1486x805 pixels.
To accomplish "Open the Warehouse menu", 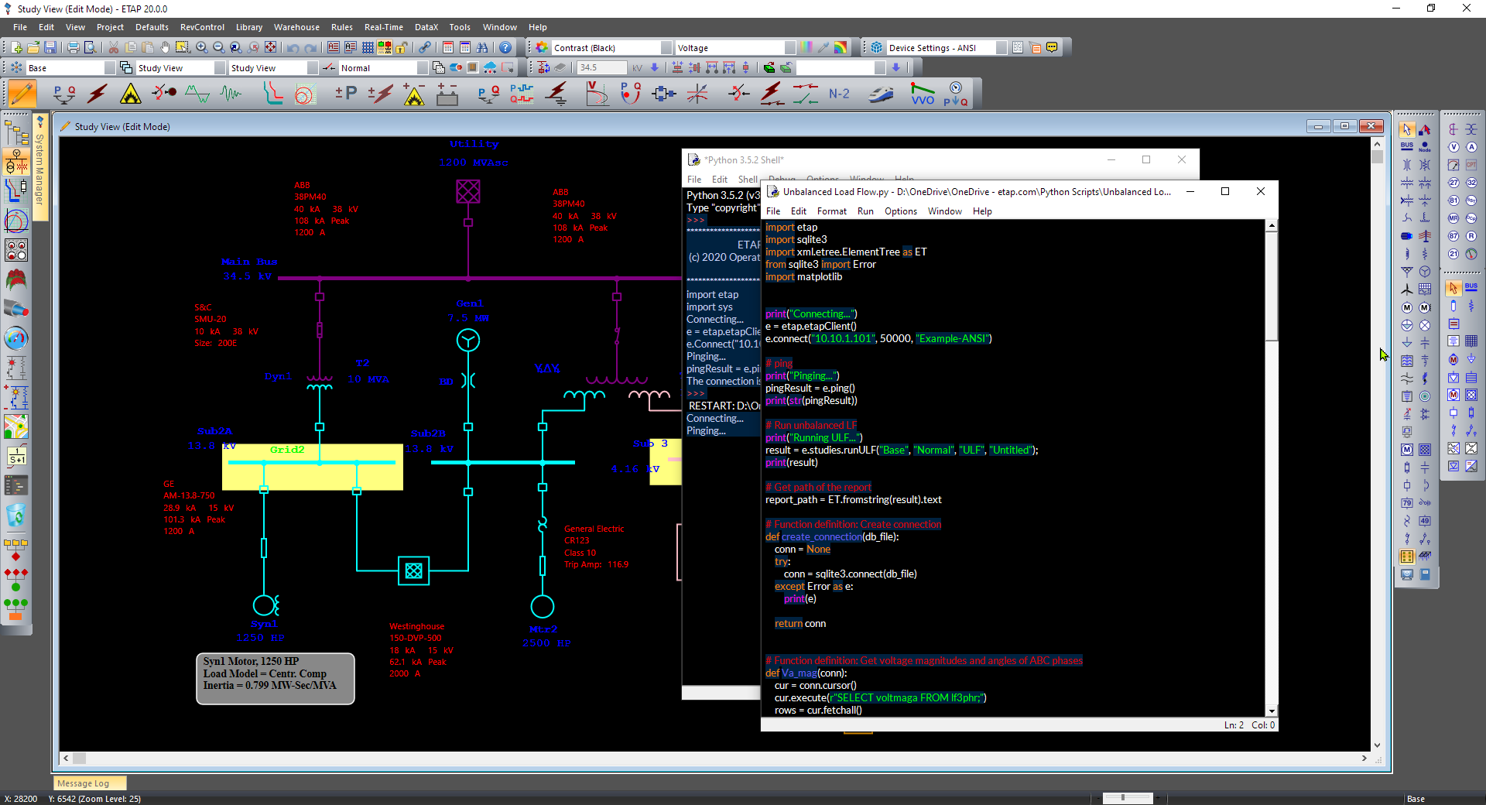I will [x=296, y=27].
